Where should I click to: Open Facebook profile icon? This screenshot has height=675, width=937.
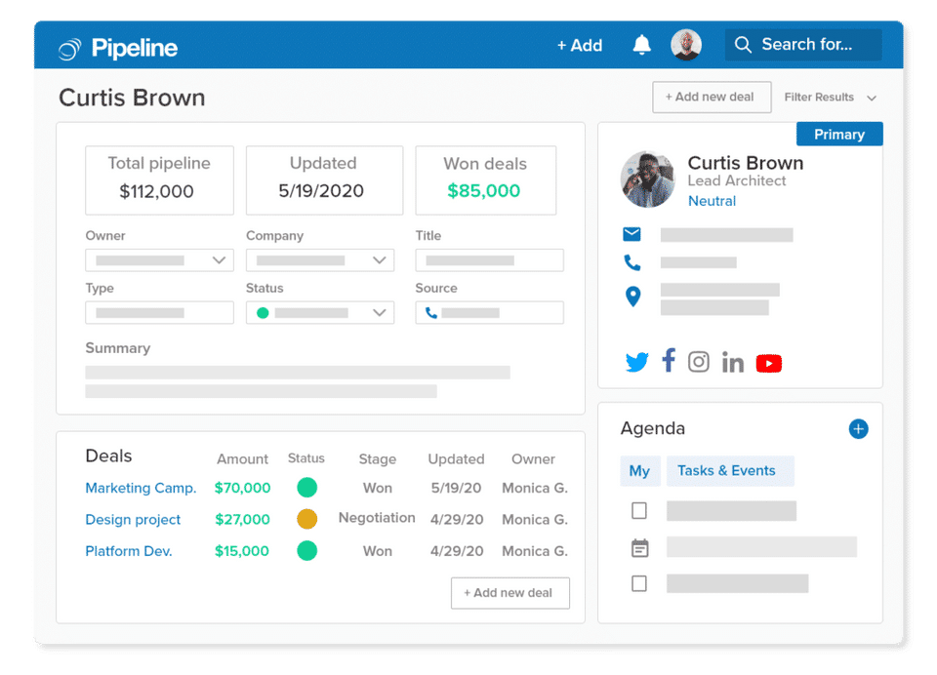tap(668, 360)
